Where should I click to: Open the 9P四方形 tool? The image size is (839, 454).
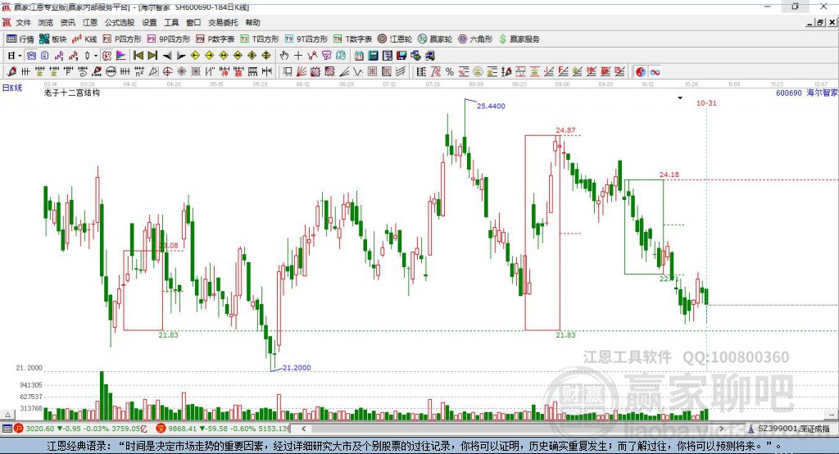[169, 39]
